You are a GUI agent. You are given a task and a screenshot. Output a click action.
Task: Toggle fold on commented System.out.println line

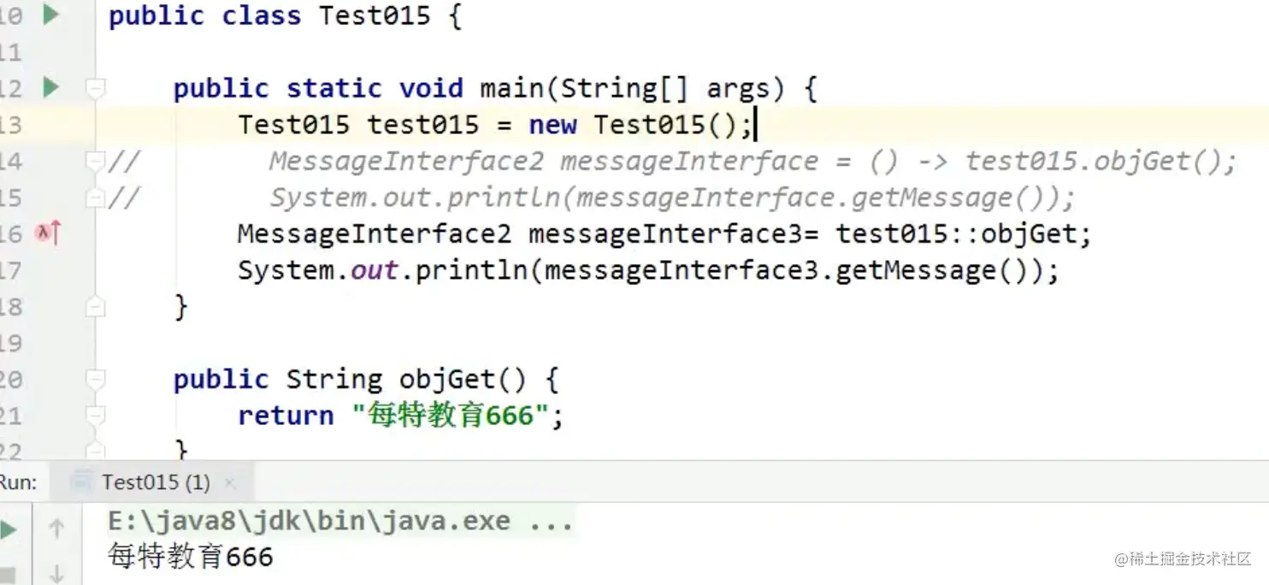pyautogui.click(x=96, y=198)
